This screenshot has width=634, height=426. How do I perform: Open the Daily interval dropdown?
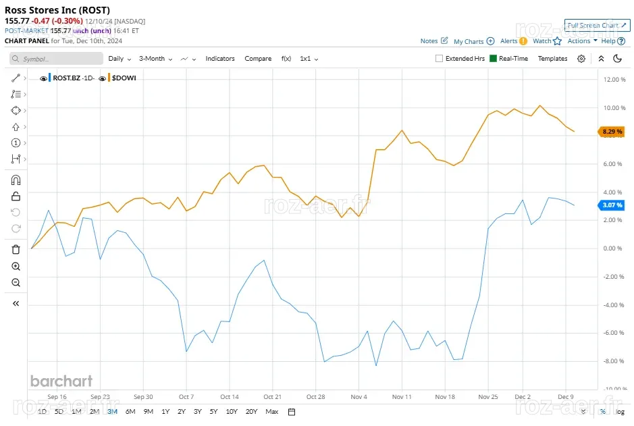[x=120, y=59]
